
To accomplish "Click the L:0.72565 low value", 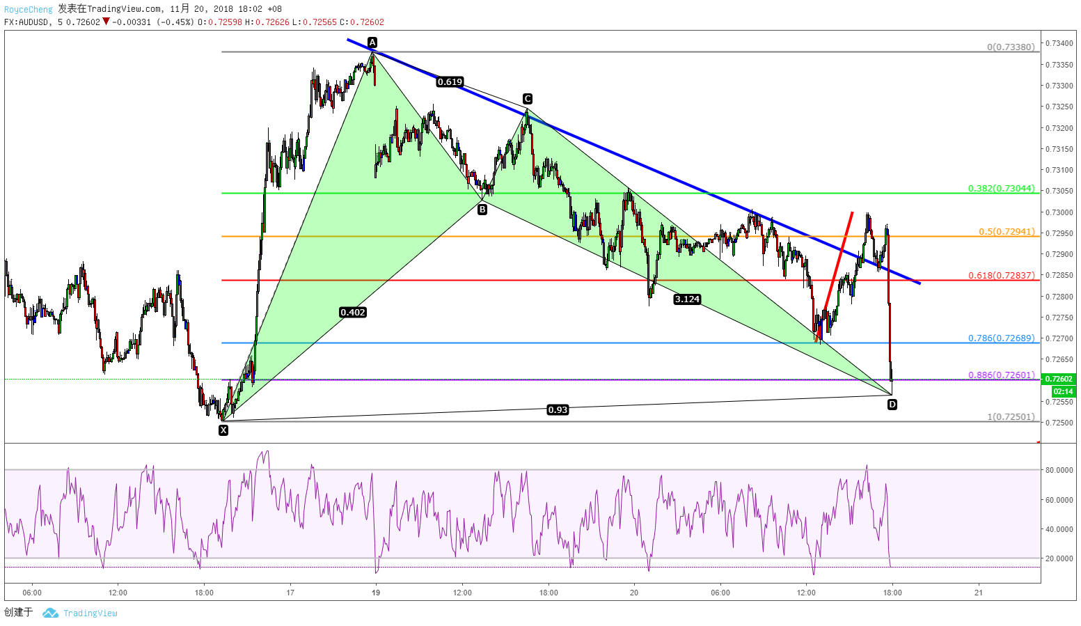I will point(315,22).
